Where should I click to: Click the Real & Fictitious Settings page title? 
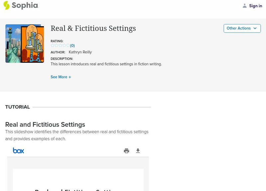pyautogui.click(x=93, y=29)
